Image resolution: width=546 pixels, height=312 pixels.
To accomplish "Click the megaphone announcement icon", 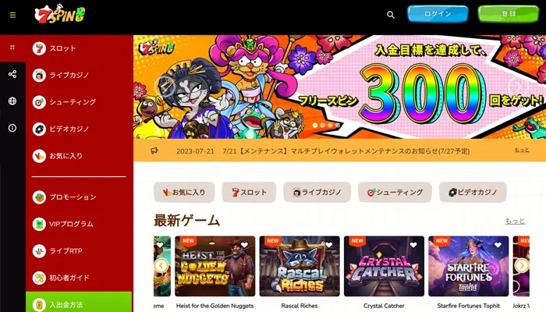I will [x=154, y=151].
